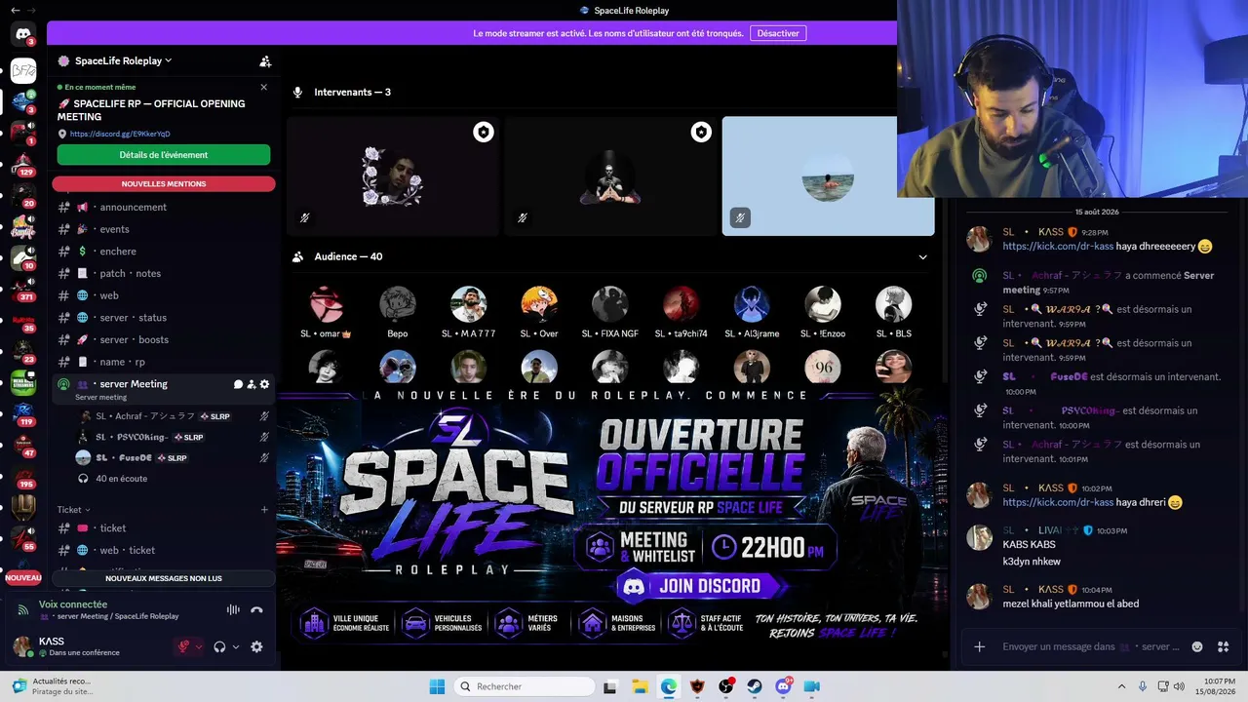
Task: Open the events channel
Action: (164, 229)
